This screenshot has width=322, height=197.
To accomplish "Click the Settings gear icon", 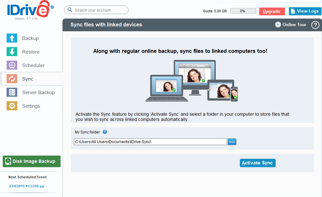I will point(12,106).
